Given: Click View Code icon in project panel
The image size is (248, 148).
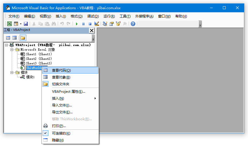Looking at the screenshot, I should point(8,38).
